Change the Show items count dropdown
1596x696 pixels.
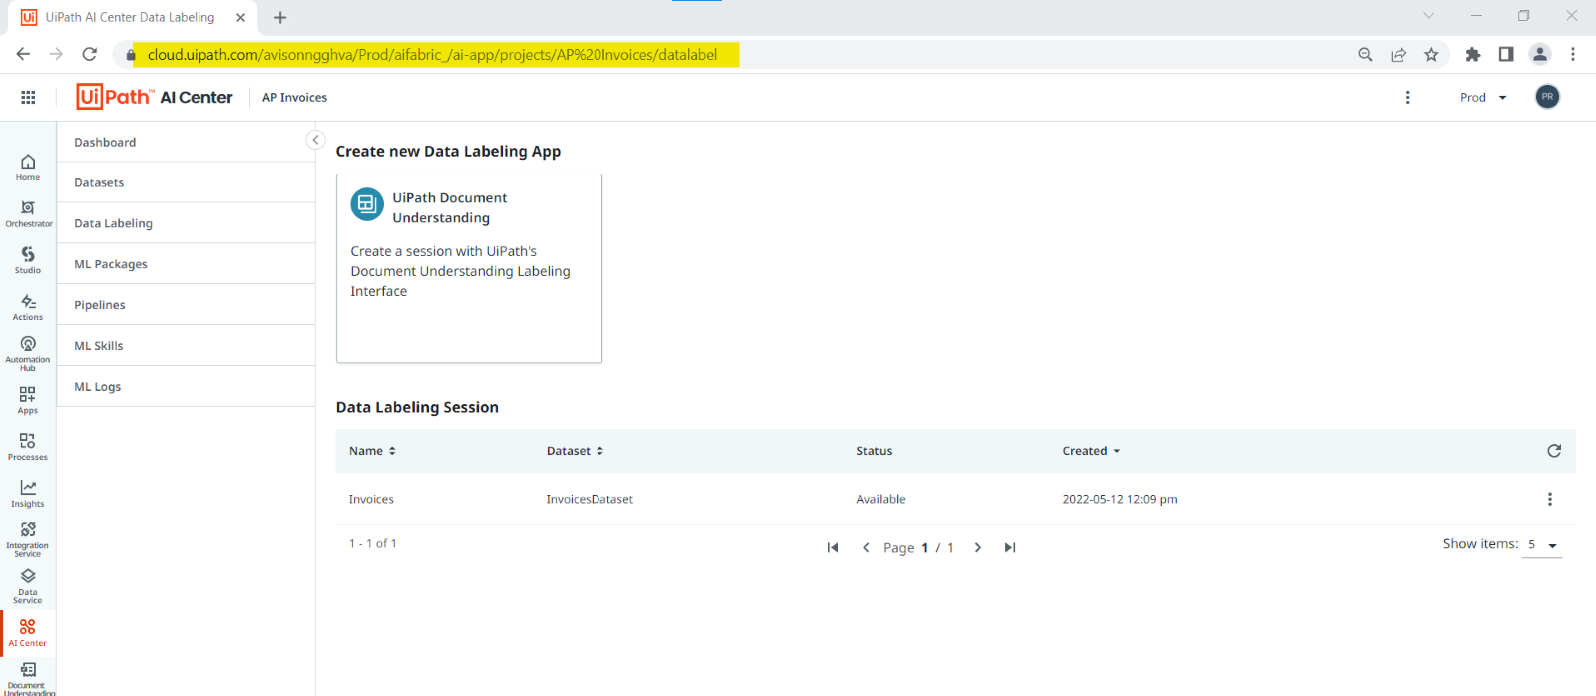(1542, 544)
